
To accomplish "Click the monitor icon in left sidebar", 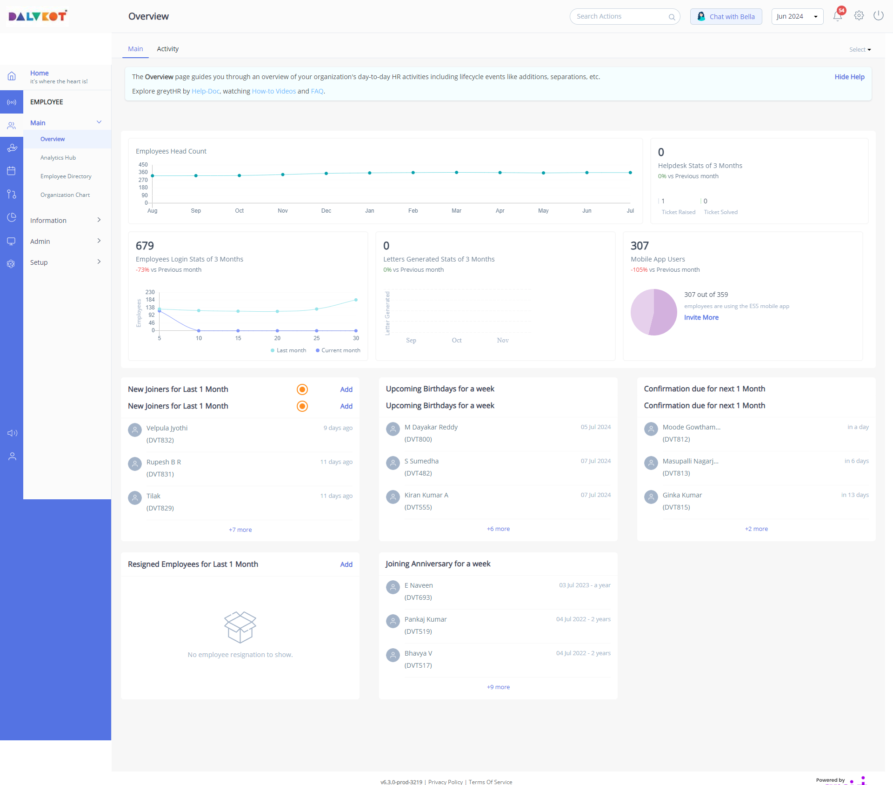I will point(12,241).
